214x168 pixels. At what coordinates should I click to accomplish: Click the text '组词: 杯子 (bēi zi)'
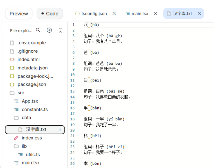click(x=104, y=147)
